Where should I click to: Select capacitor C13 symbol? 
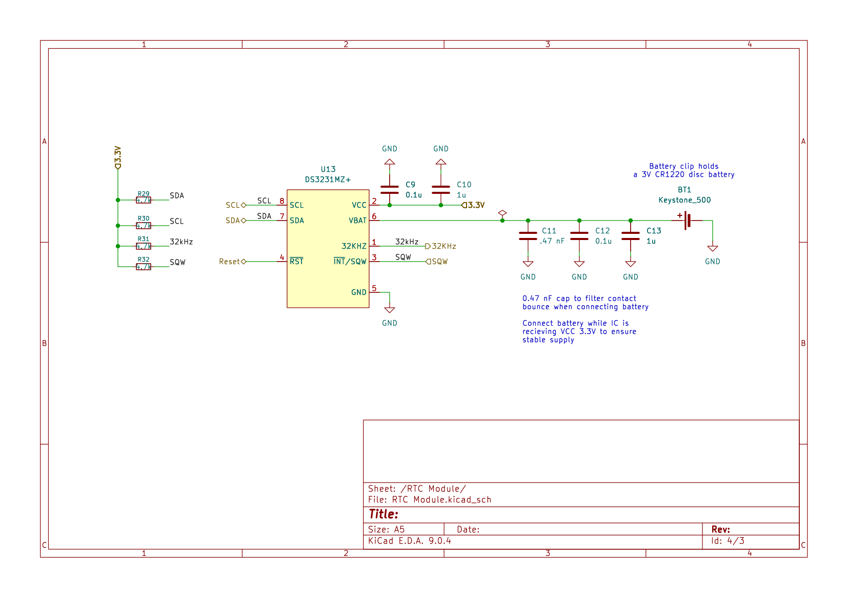click(x=631, y=236)
